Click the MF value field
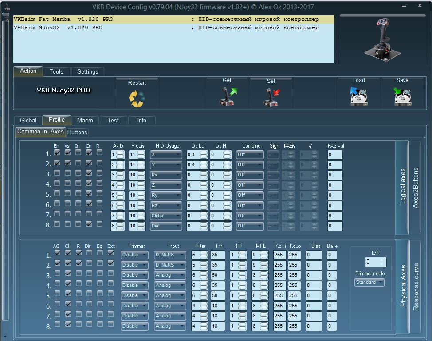The image size is (432, 341). pos(376,262)
